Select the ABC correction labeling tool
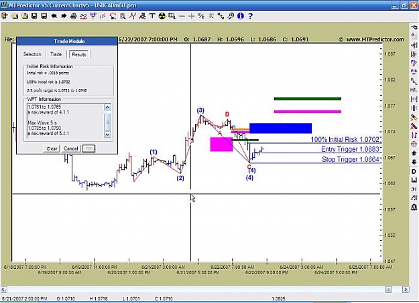The image size is (419, 303). point(142,16)
